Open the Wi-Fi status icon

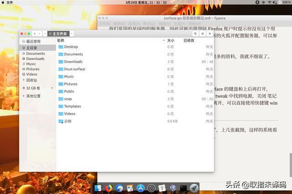click(x=270, y=2)
